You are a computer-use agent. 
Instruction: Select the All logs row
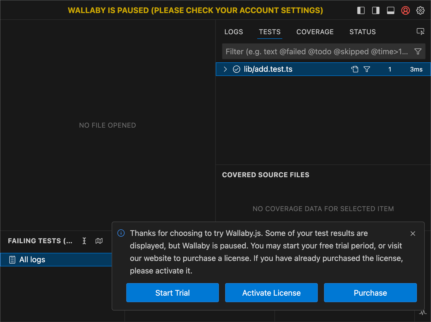pos(56,260)
